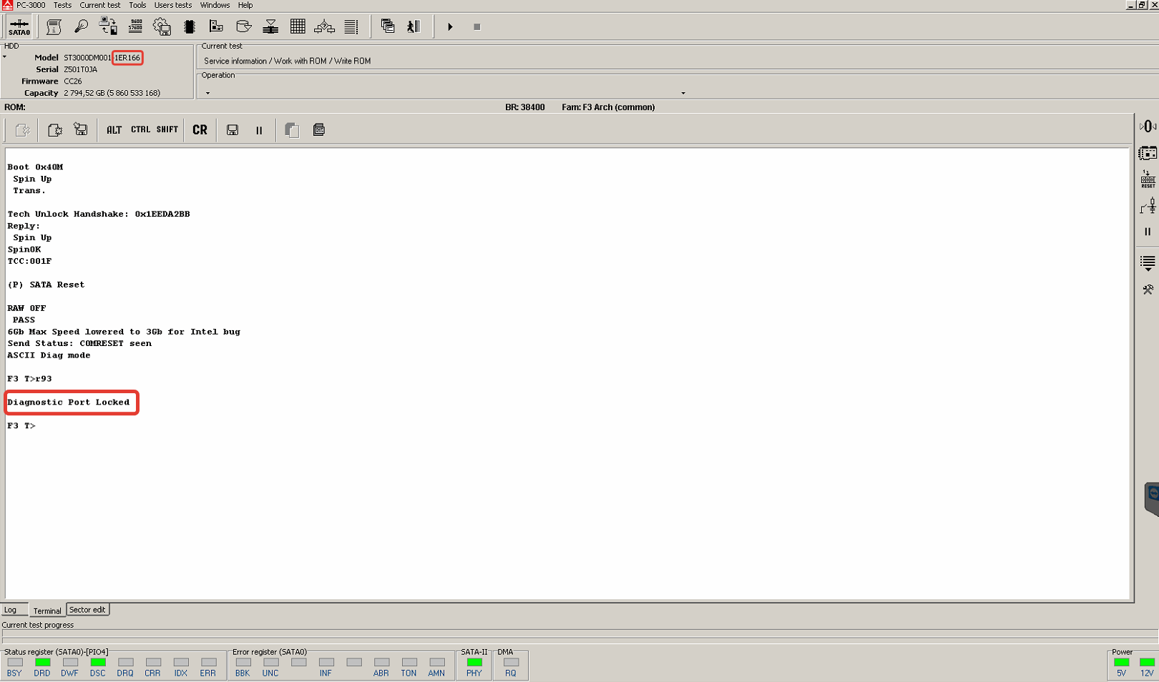The width and height of the screenshot is (1159, 682).
Task: Toggle the CTRL key modifier
Action: point(140,130)
